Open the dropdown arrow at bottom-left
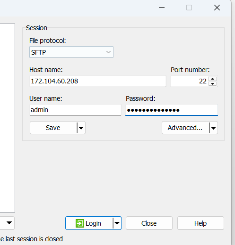The image size is (235, 245). coord(9,223)
